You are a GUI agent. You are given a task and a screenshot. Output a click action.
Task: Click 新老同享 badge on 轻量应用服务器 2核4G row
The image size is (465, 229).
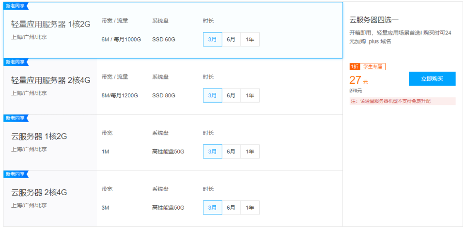tap(16, 62)
